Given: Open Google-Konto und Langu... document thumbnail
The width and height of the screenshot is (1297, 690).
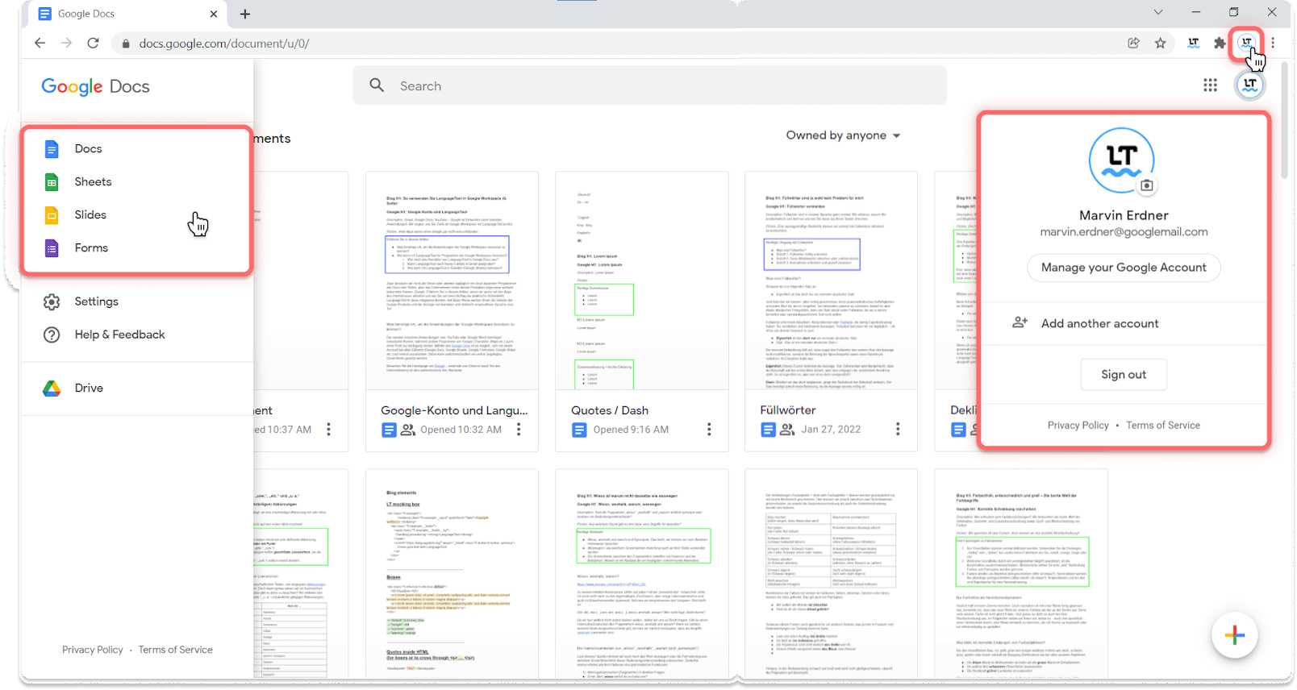Looking at the screenshot, I should coord(452,281).
